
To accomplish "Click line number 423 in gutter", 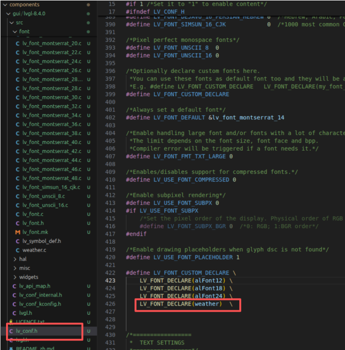I will tap(110, 281).
